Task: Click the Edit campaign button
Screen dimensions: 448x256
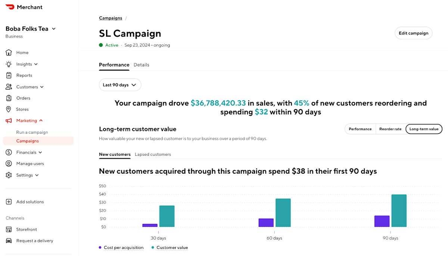Action: click(413, 33)
